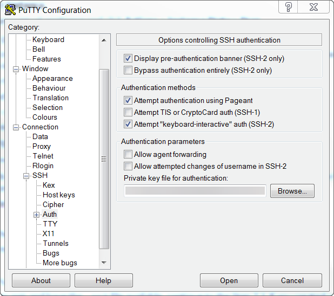Select Tunnels in the category tree
This screenshot has height=296, width=334.
56,243
